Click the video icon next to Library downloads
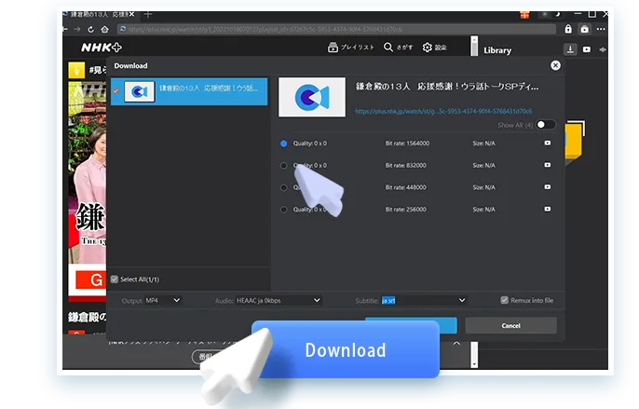The width and height of the screenshot is (639, 409). pyautogui.click(x=587, y=49)
